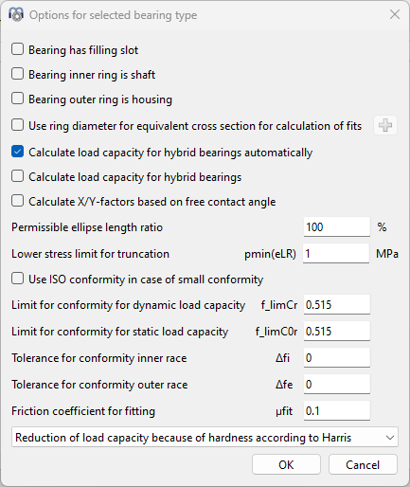410x487 pixels.
Task: Select the pmin(eLR) stress limit field
Action: pyautogui.click(x=336, y=253)
